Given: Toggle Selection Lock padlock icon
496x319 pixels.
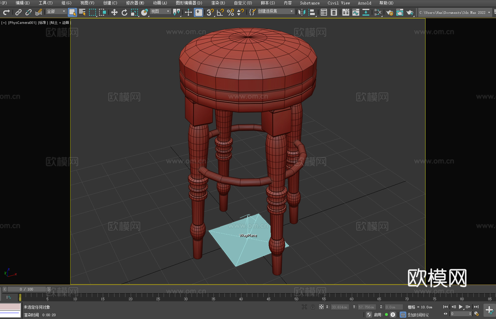Looking at the screenshot, I should click(x=313, y=307).
